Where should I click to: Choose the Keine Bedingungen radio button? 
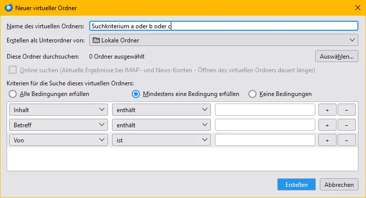click(x=252, y=94)
